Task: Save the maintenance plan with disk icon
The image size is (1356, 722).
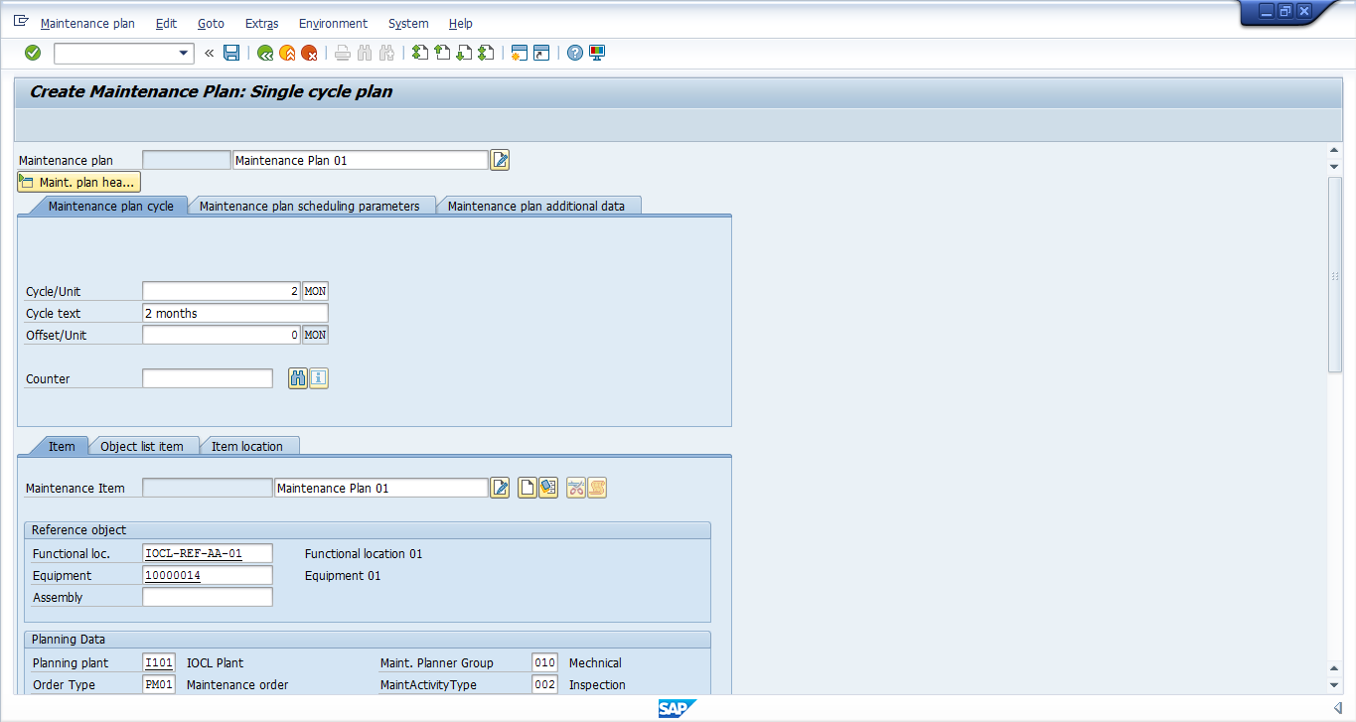Action: click(x=231, y=53)
